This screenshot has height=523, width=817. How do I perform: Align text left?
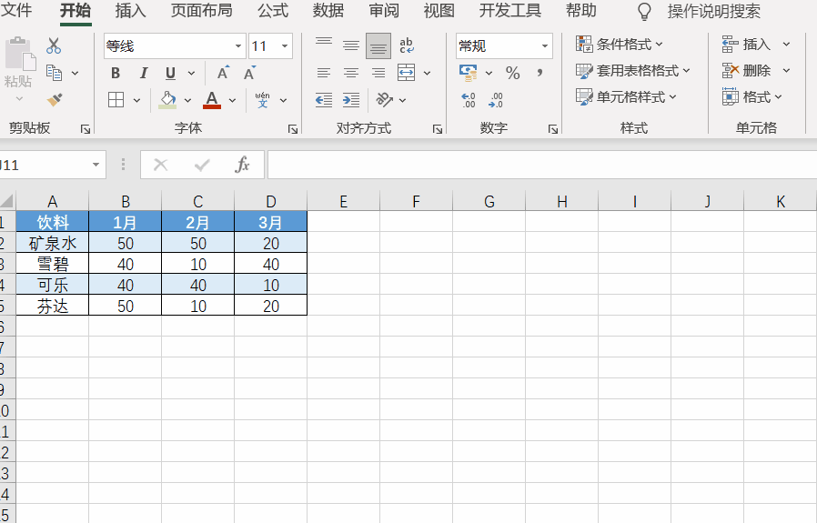(x=324, y=73)
